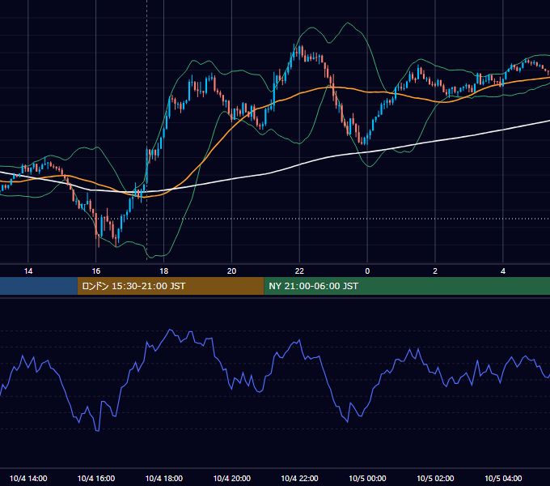This screenshot has height=486, width=550.
Task: Click the 10/5 00:00 date label
Action: (367, 478)
